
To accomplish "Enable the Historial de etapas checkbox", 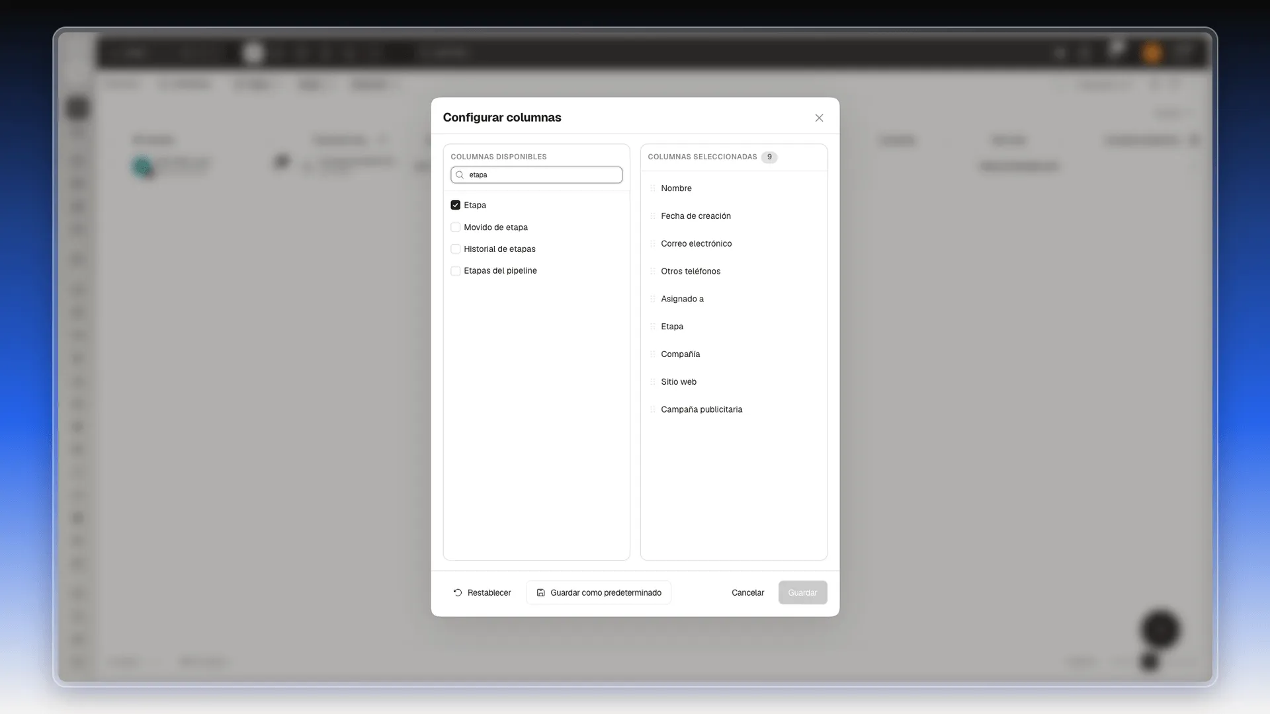I will point(455,249).
